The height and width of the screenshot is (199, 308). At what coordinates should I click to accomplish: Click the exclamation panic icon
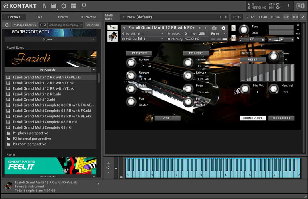coord(289,6)
